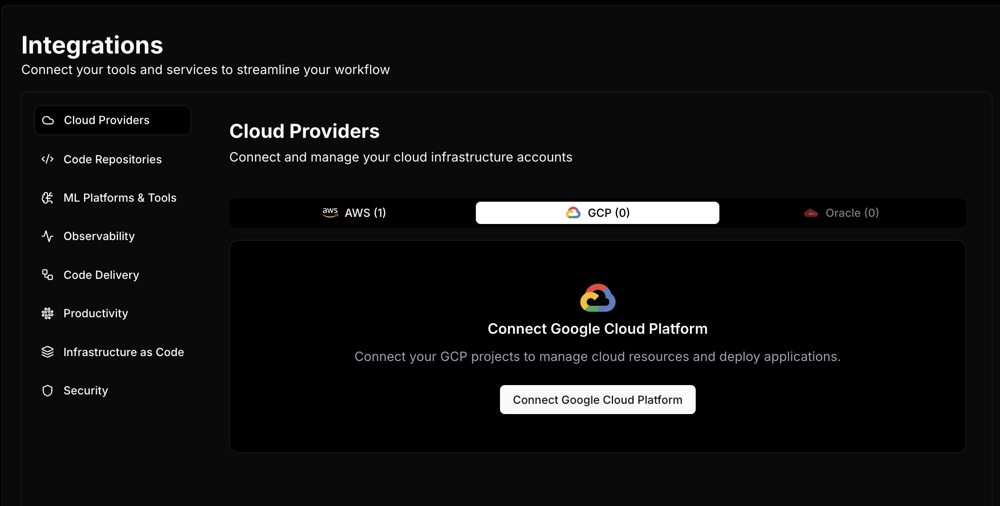Click the cloud icon beside Cloud Providers
The image size is (1000, 506).
(48, 120)
